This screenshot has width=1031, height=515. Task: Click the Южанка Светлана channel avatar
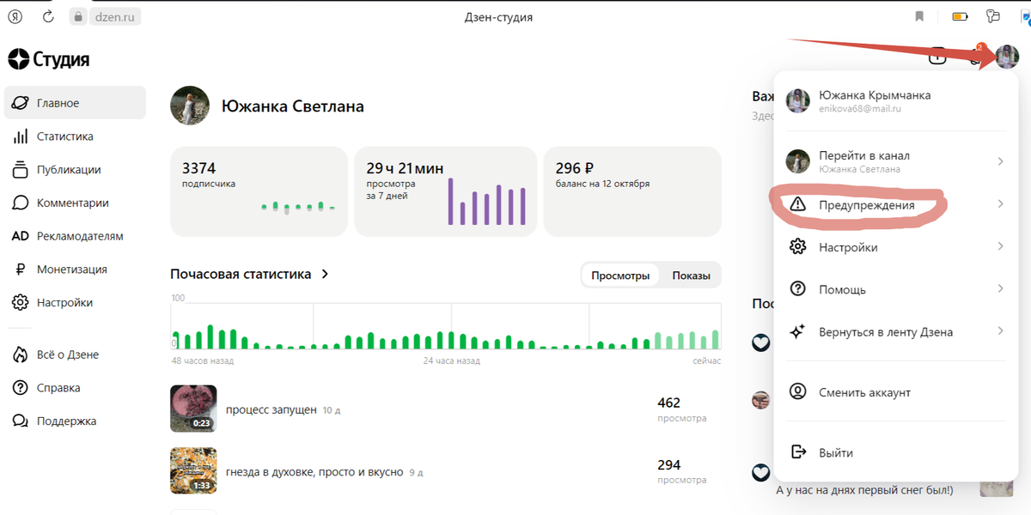pos(190,106)
